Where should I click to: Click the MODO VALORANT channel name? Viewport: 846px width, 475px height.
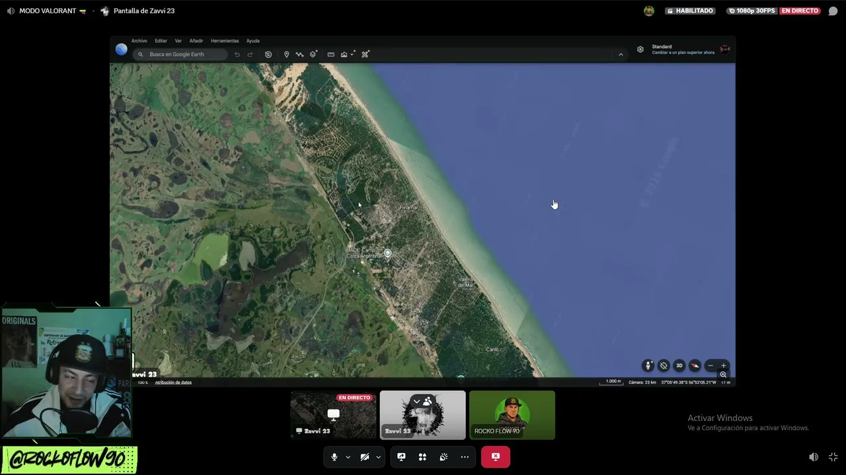47,11
